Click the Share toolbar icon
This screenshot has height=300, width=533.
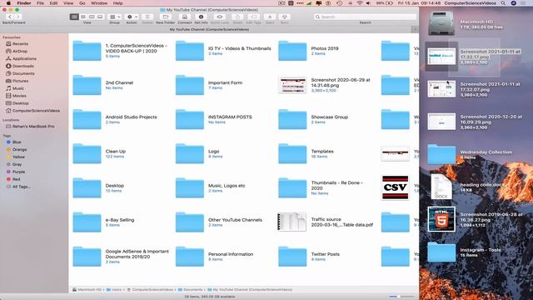(237, 17)
